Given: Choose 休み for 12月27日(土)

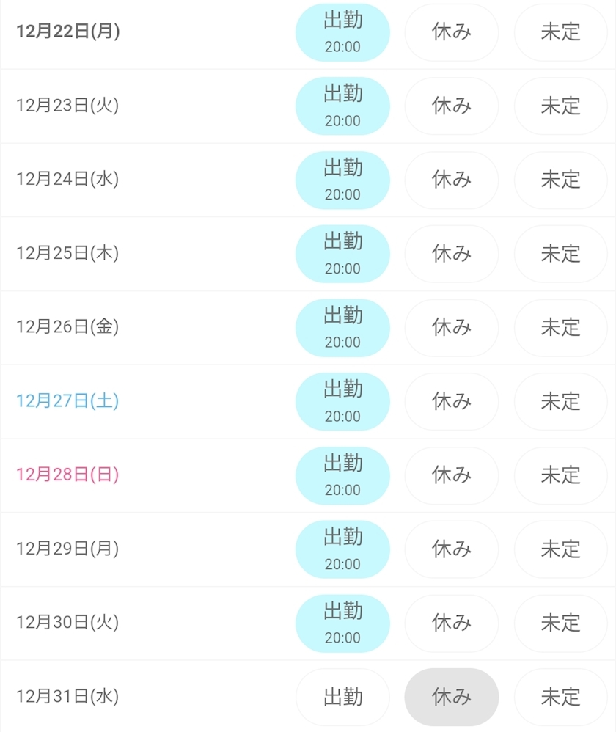Looking at the screenshot, I should click(452, 401).
